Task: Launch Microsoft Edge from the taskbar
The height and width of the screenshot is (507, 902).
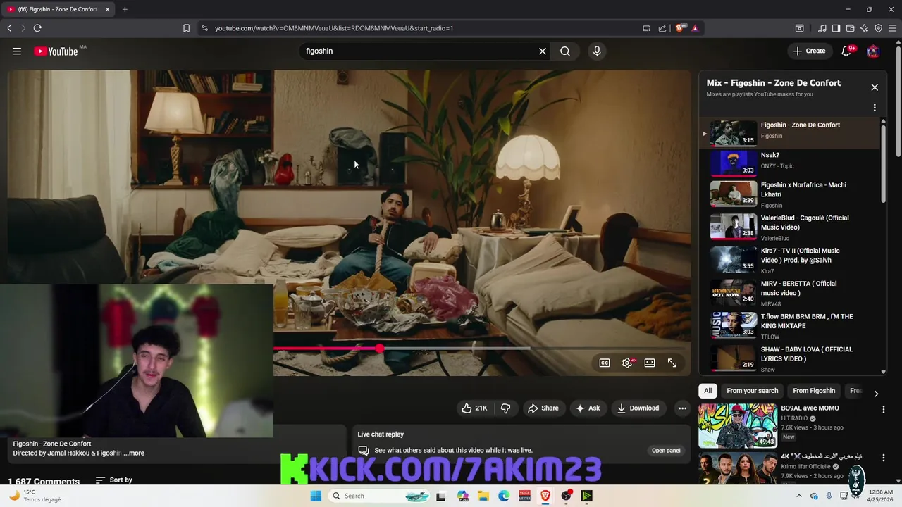Action: point(504,496)
